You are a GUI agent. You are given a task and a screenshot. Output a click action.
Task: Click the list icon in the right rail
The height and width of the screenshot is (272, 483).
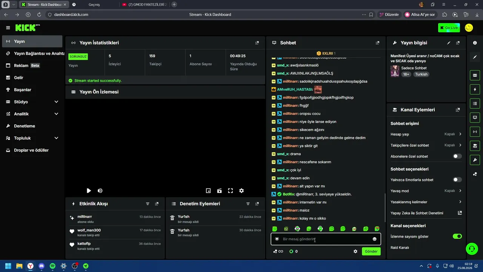pos(475,104)
